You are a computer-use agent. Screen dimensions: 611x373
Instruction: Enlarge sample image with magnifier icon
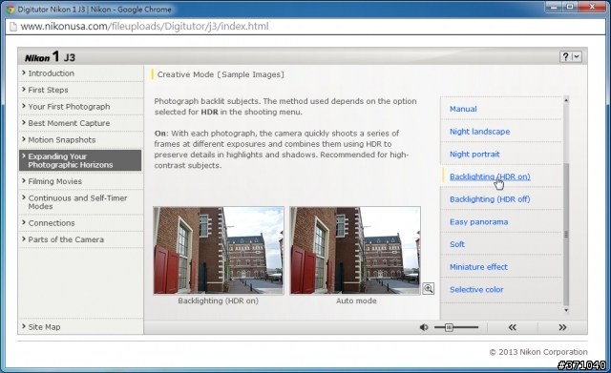[x=429, y=288]
